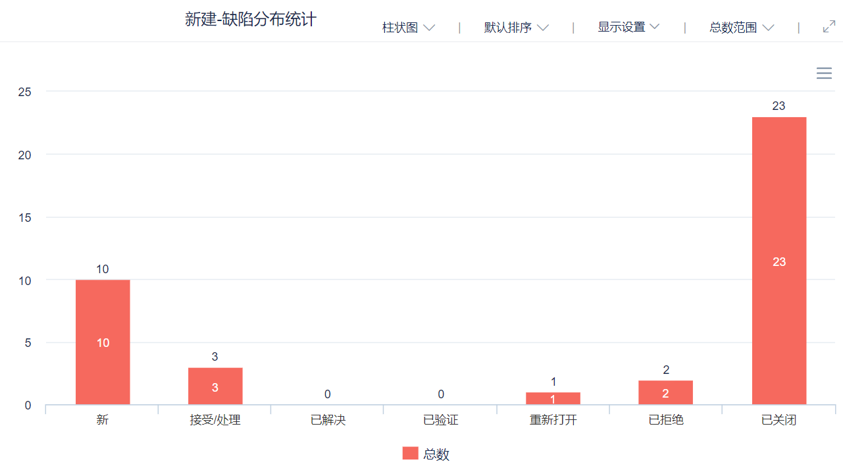The width and height of the screenshot is (843, 472).
Task: Click the 重新打开 bar with value 1
Action: (553, 398)
